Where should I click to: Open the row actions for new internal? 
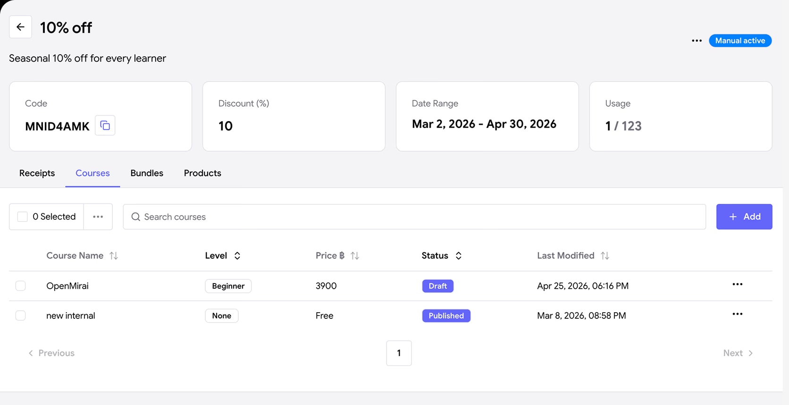tap(737, 314)
